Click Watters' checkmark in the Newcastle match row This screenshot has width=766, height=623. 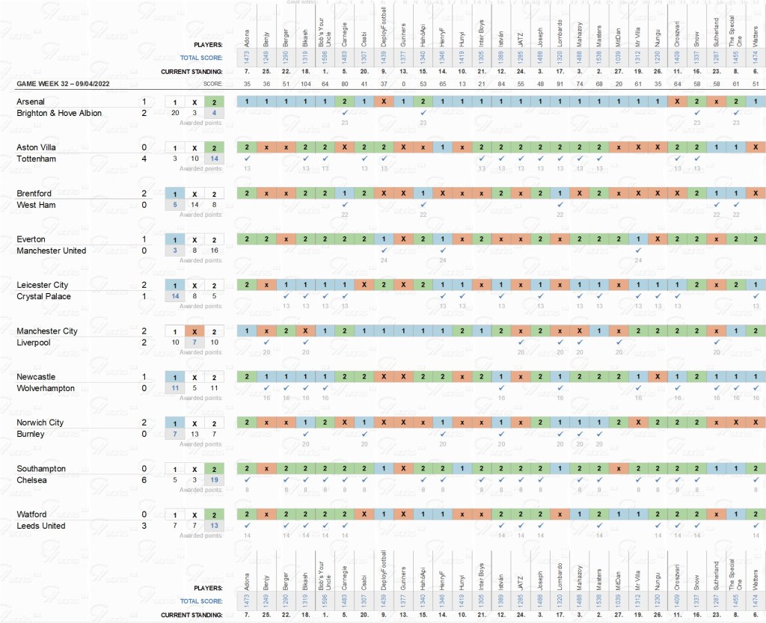click(x=756, y=388)
